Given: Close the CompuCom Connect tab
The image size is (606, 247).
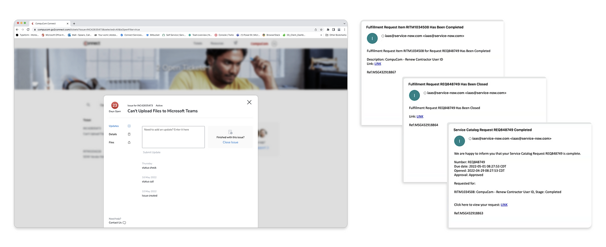Looking at the screenshot, I should pyautogui.click(x=68, y=23).
